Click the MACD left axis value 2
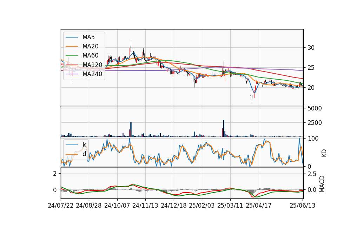Viewport: 337px width, 242px height. pyautogui.click(x=55, y=174)
